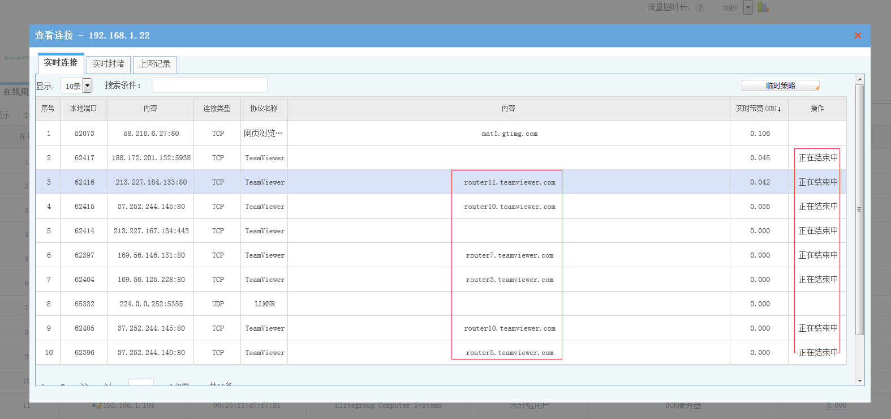Click the 协议名称 column header

264,109
